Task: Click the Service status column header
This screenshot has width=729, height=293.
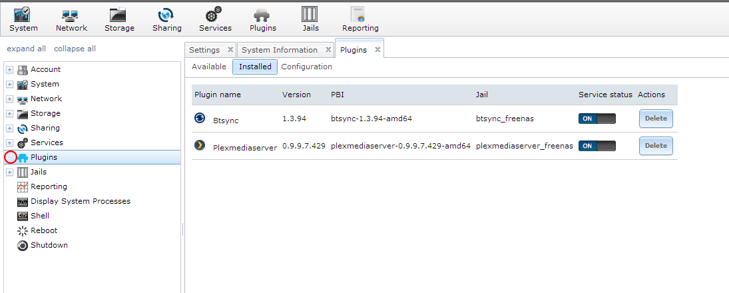Action: click(605, 95)
